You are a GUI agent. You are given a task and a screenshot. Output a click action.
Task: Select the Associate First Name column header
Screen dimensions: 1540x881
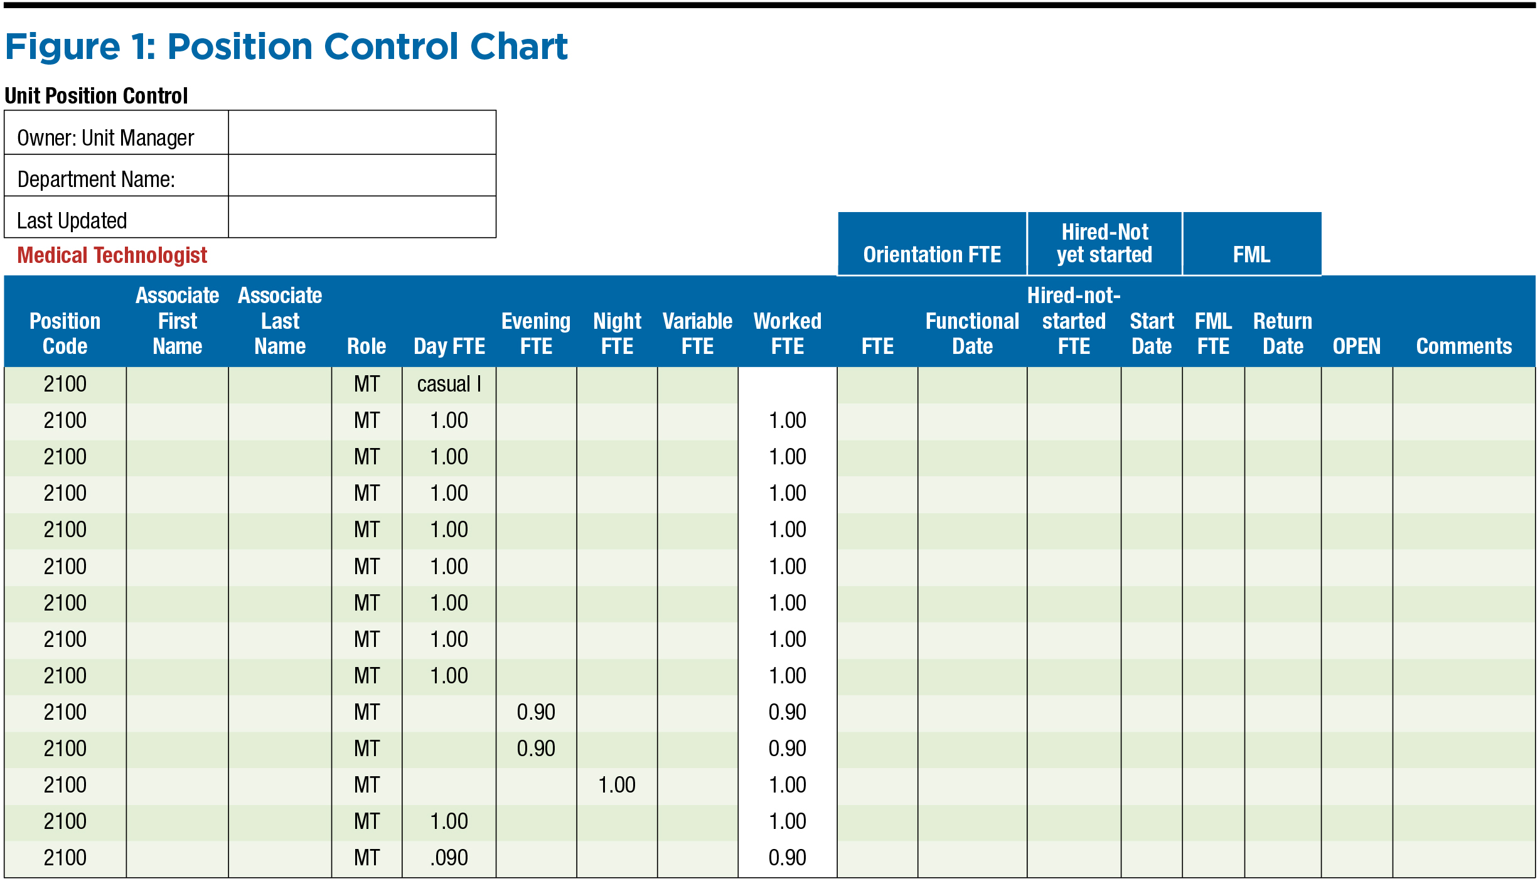coord(178,321)
